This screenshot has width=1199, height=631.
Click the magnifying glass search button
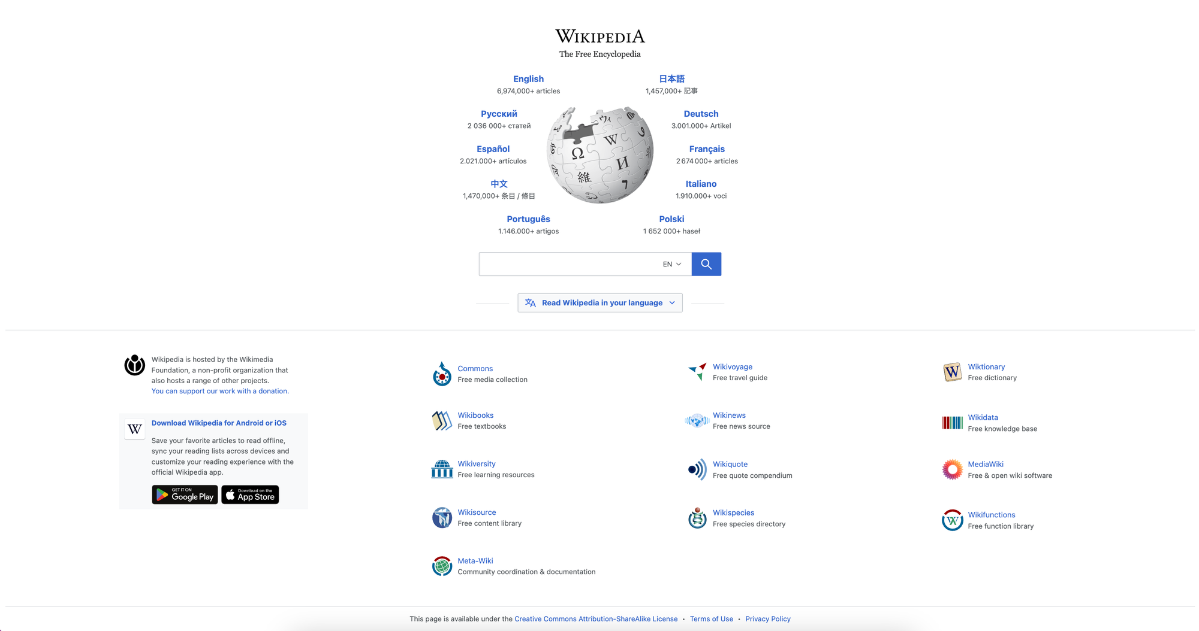click(706, 264)
